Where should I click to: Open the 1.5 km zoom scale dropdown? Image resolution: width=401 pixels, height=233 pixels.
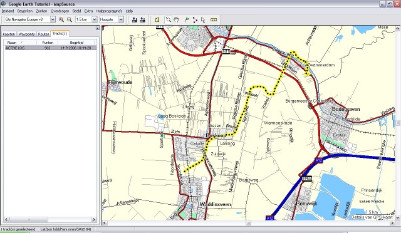pos(95,19)
